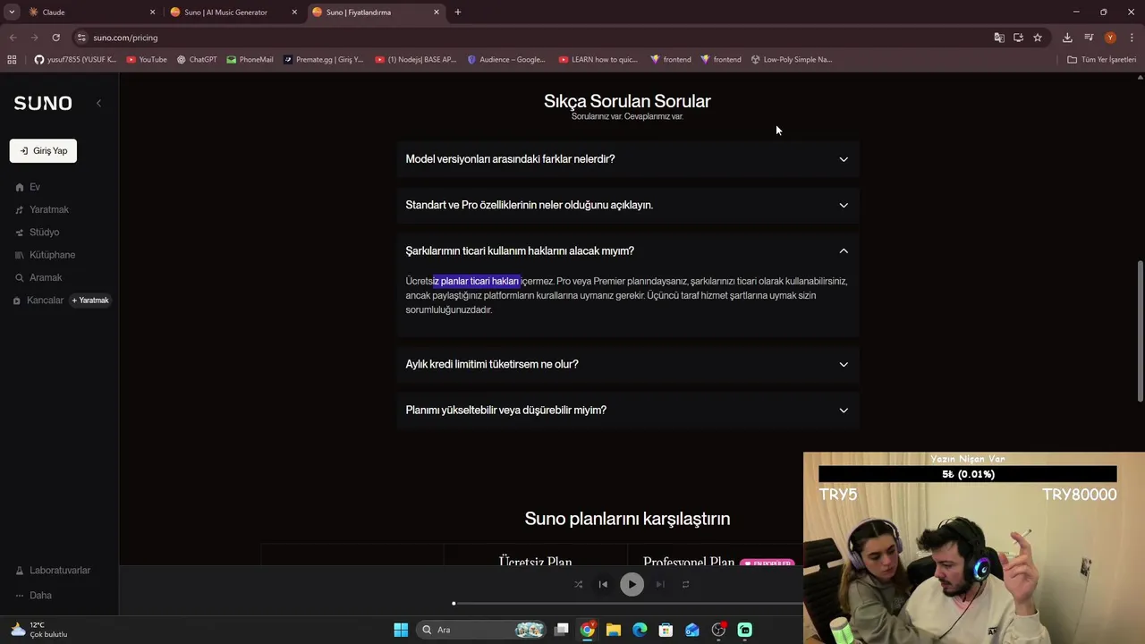Open the Windows Start menu
The height and width of the screenshot is (644, 1145).
coord(401,630)
